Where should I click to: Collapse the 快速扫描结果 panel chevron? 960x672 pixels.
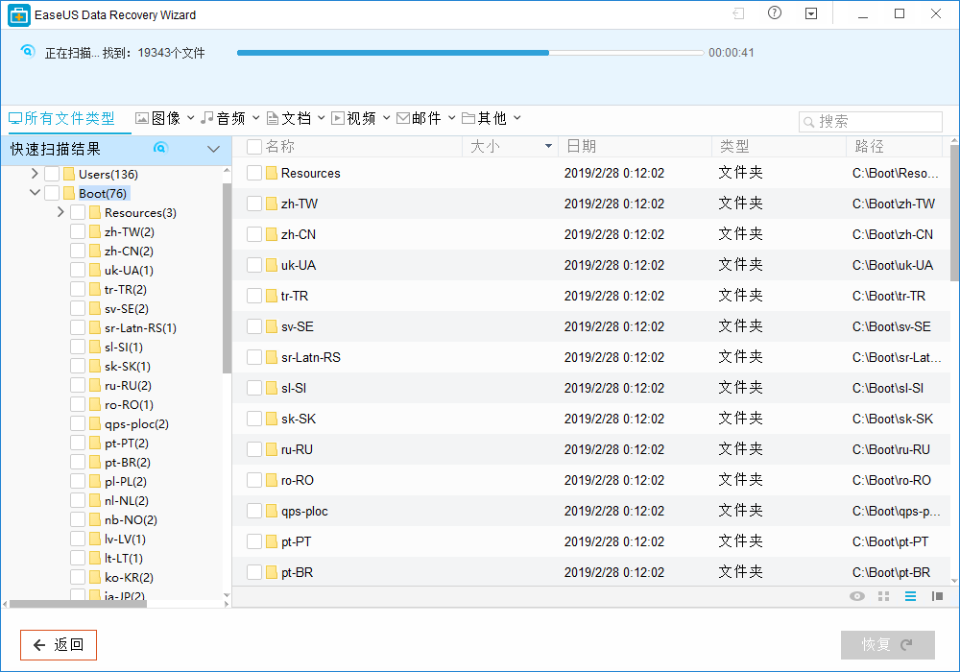[213, 149]
